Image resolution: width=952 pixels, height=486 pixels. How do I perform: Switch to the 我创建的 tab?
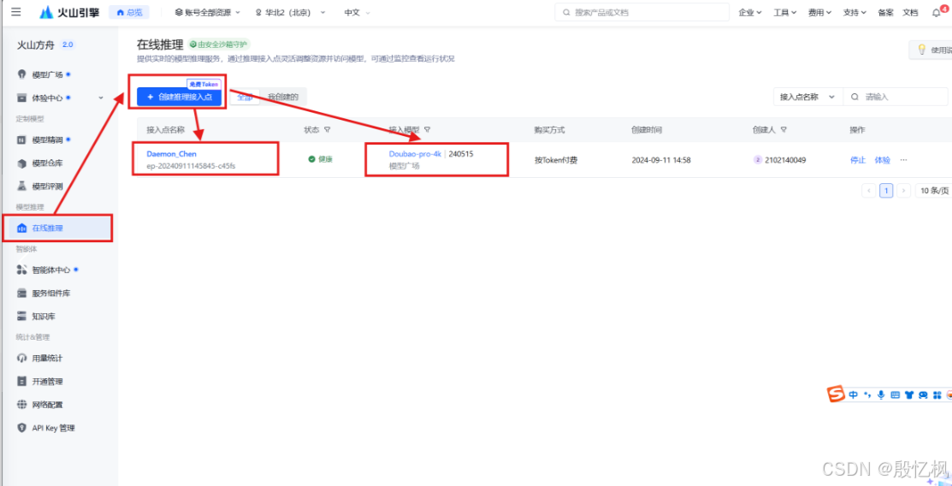coord(283,97)
